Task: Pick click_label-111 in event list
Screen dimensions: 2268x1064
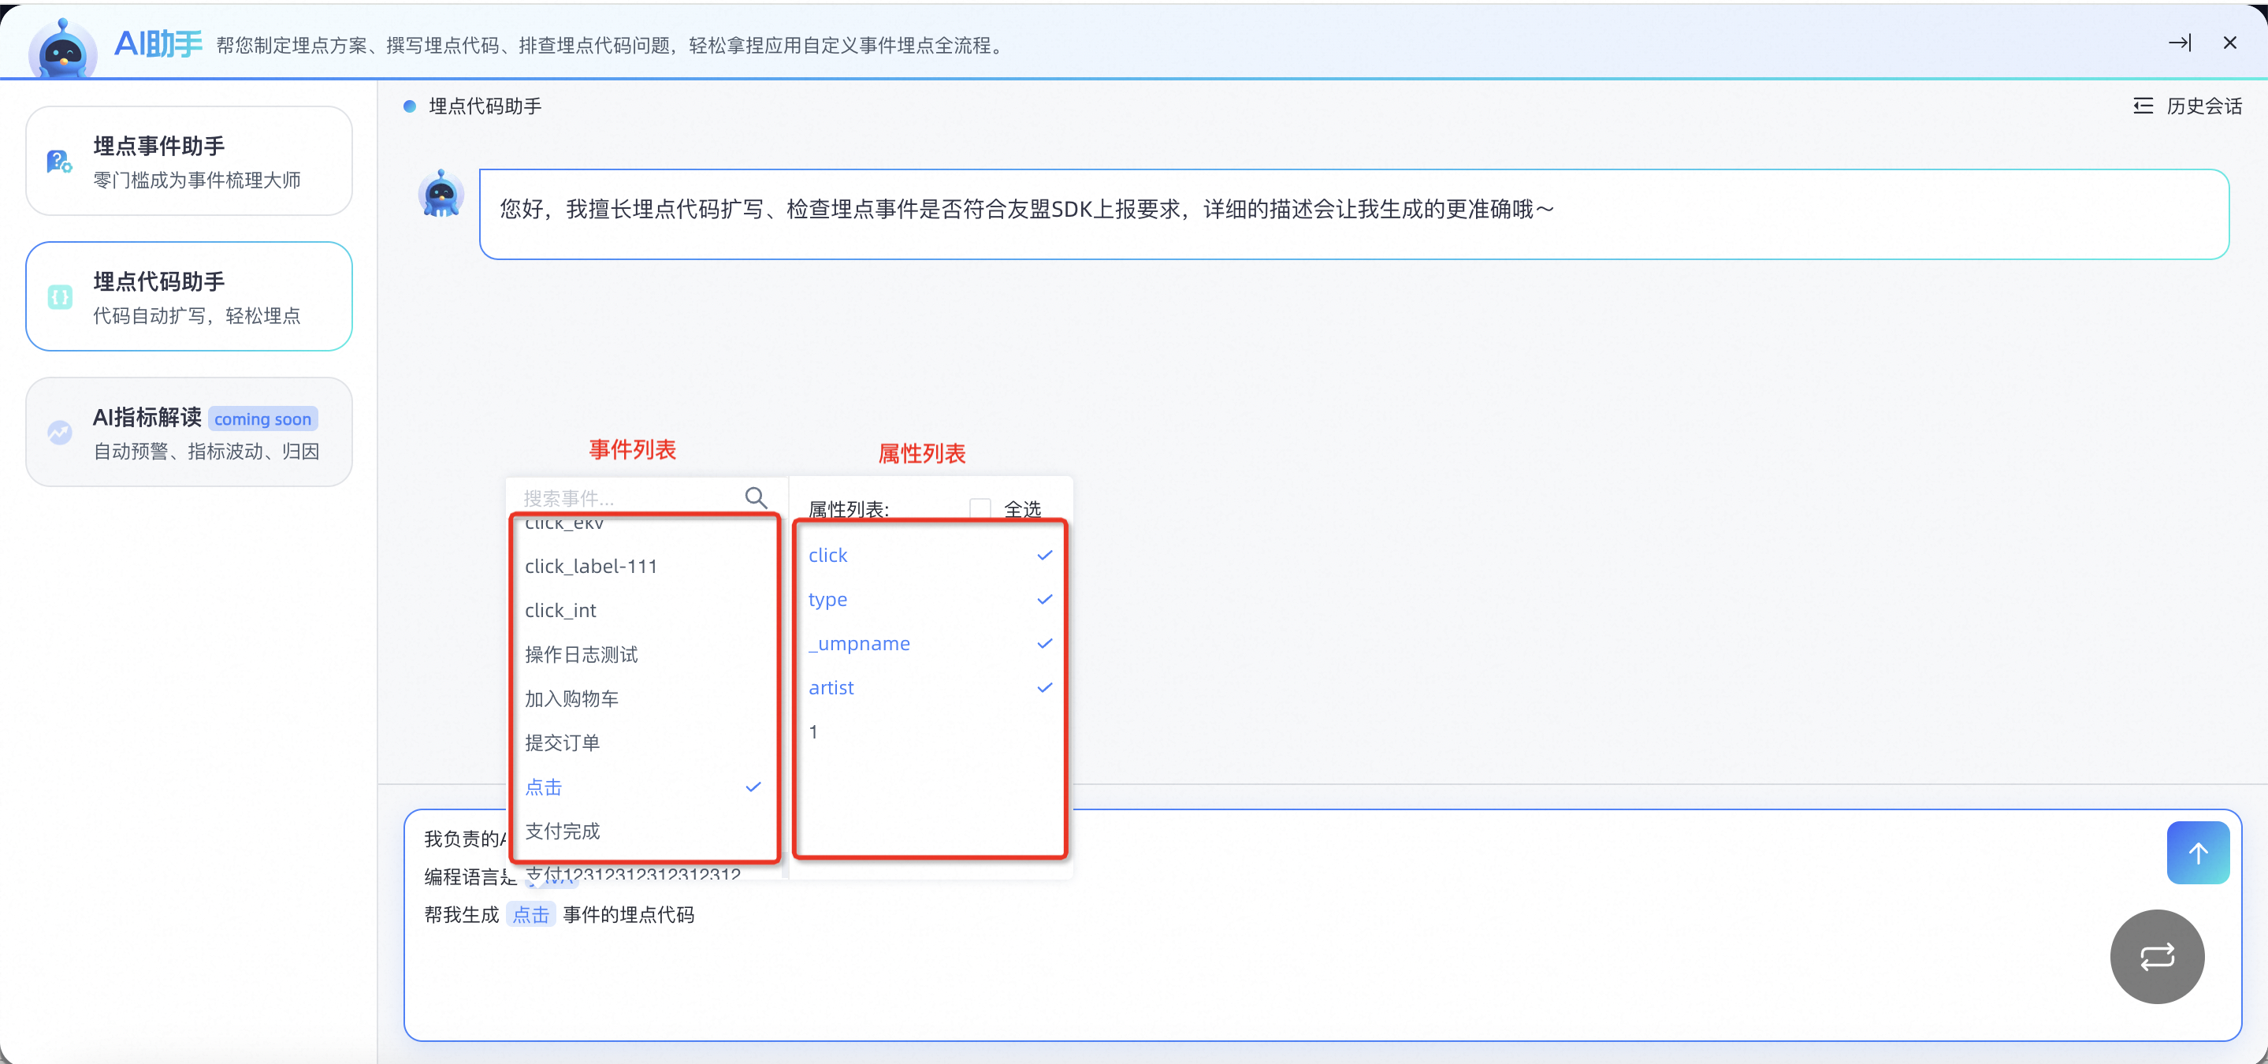Action: tap(591, 567)
